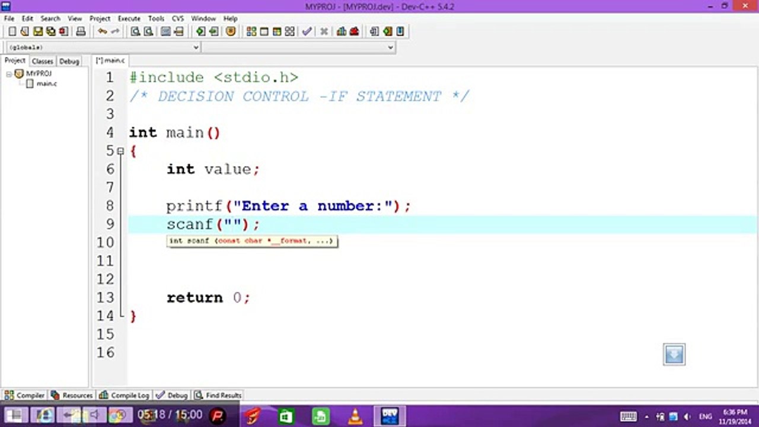Click the Run window icon
759x427 pixels.
[x=264, y=31]
